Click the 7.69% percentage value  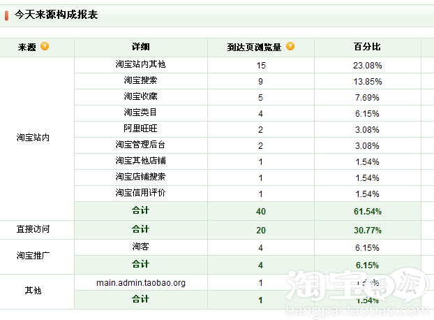367,98
